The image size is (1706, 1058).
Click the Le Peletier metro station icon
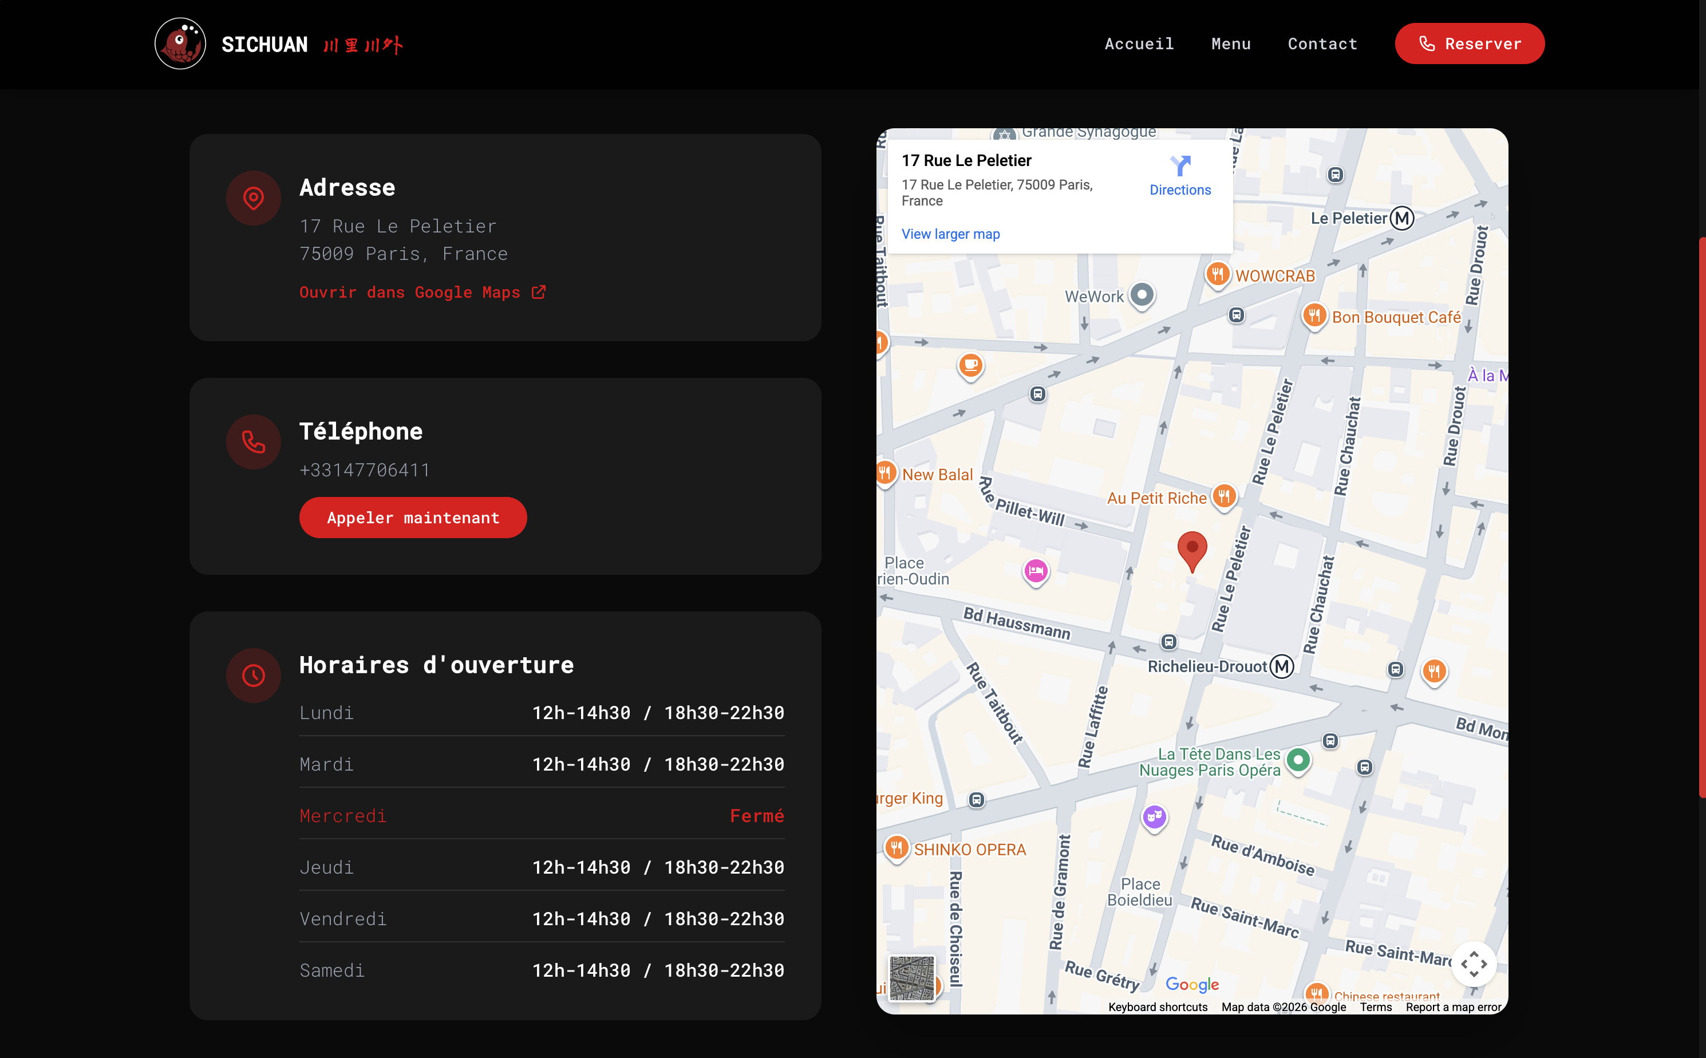click(x=1401, y=218)
